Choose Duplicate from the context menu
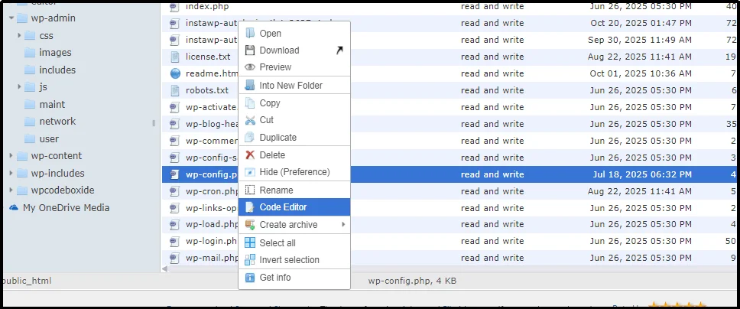This screenshot has width=740, height=309. click(x=294, y=138)
